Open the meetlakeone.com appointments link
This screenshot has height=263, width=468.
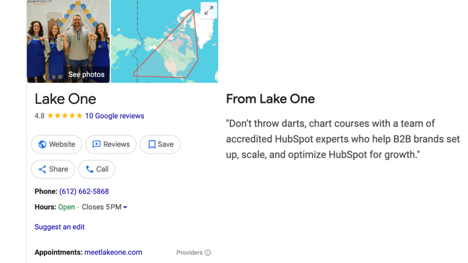pos(113,252)
